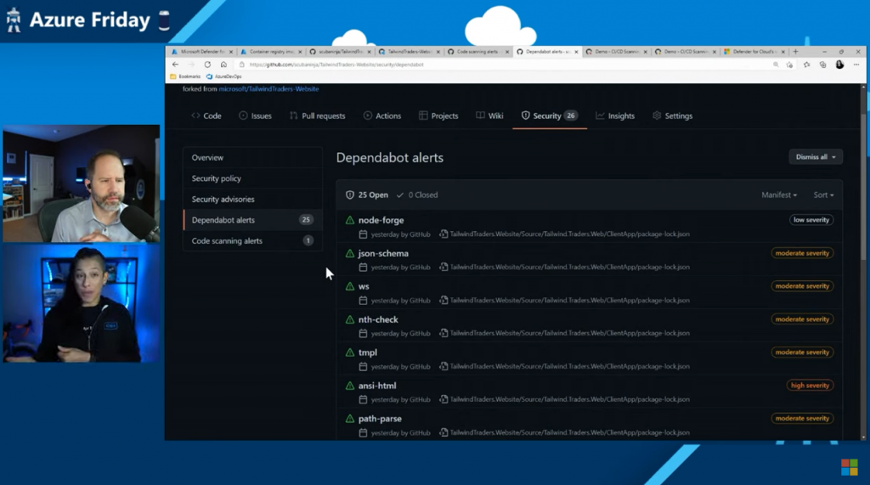Open browser collections icon

coord(822,65)
